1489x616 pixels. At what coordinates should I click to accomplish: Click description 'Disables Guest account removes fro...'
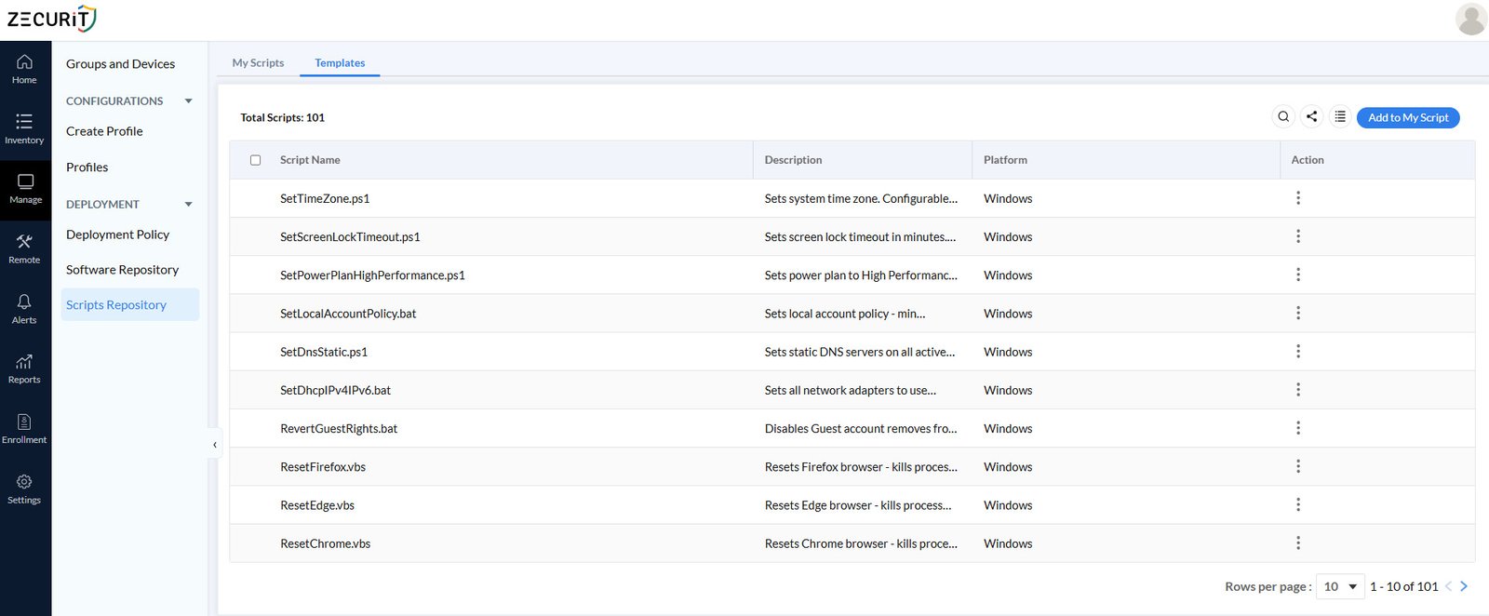click(x=861, y=428)
